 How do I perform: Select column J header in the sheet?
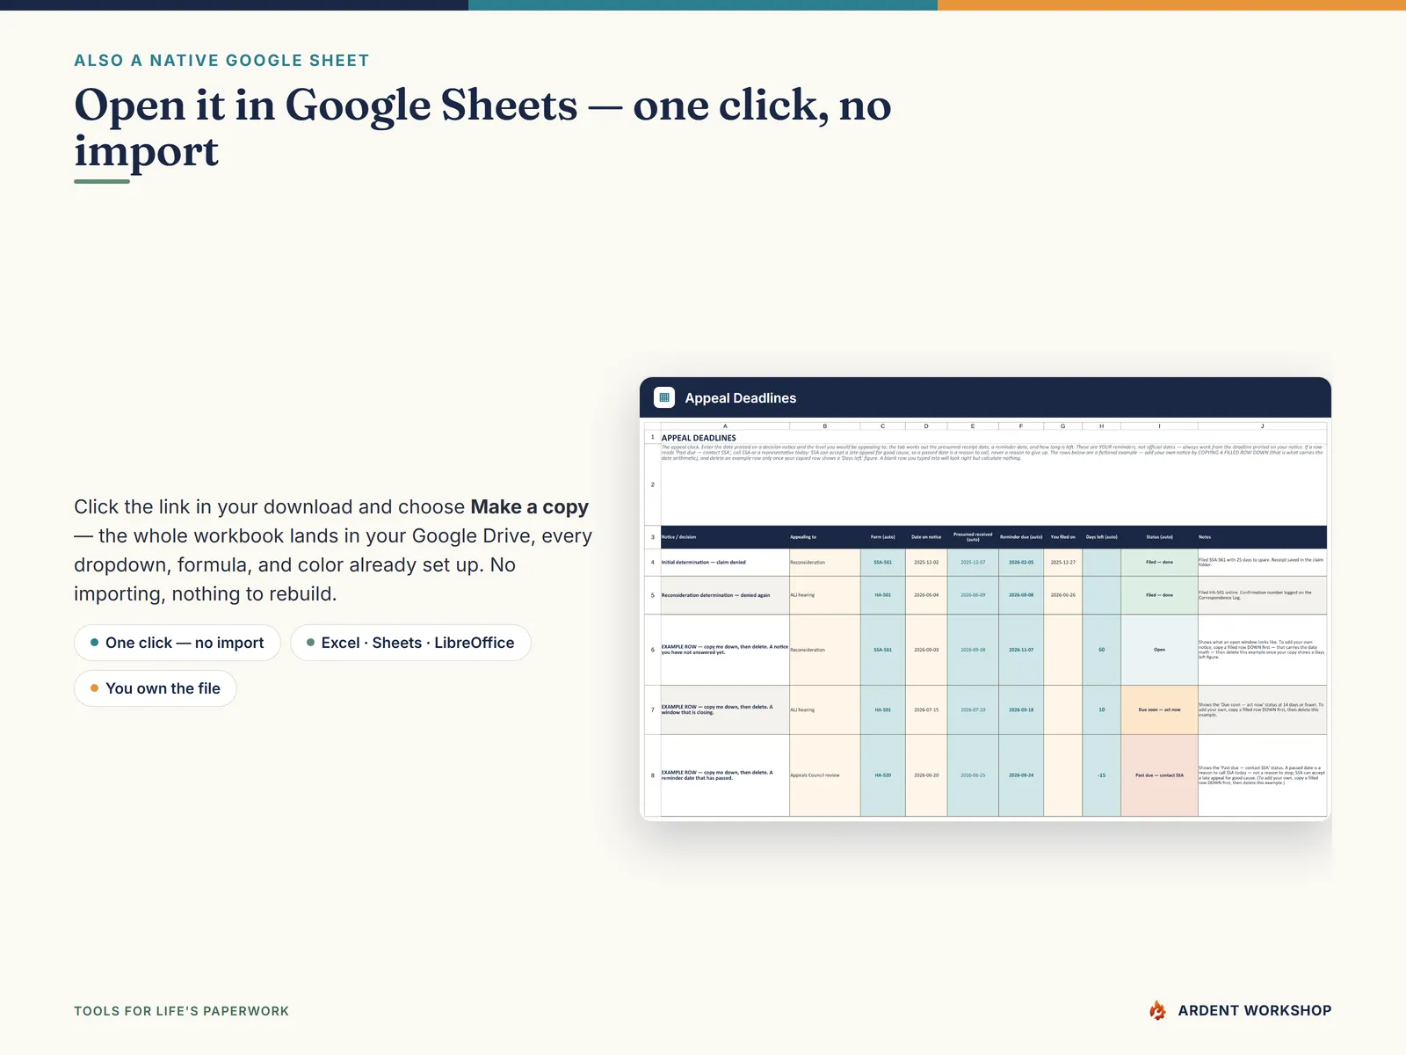coord(1262,426)
